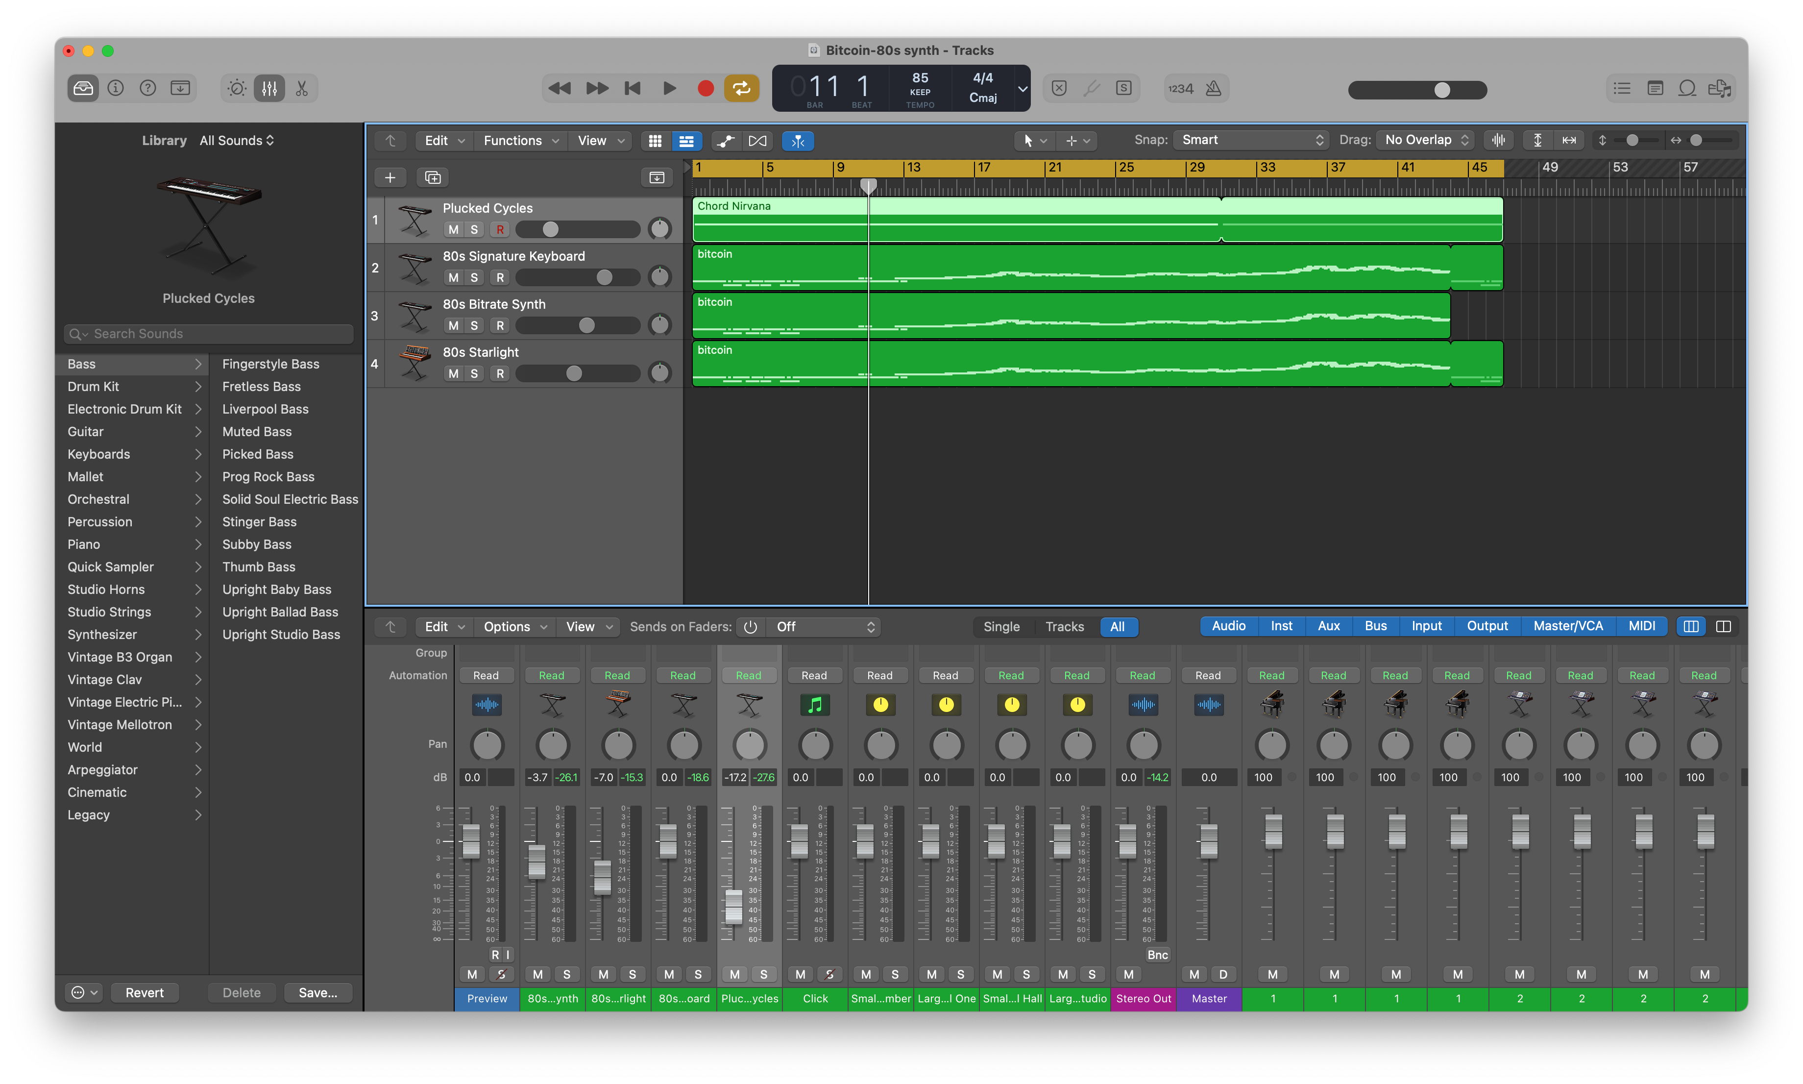Image resolution: width=1803 pixels, height=1084 pixels.
Task: Click the Add Track plus button
Action: [x=390, y=177]
